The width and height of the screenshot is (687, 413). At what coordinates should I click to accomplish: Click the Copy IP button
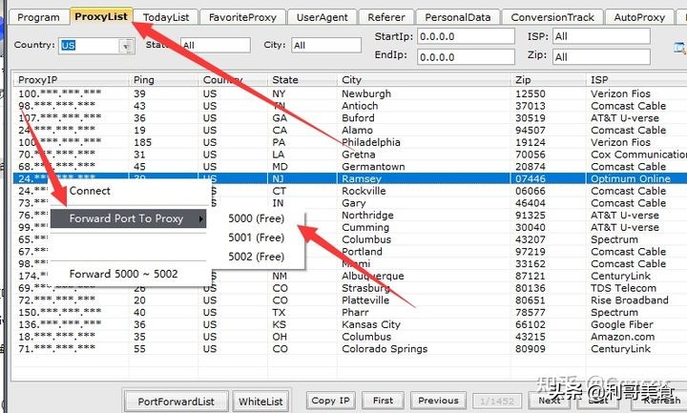tap(331, 401)
